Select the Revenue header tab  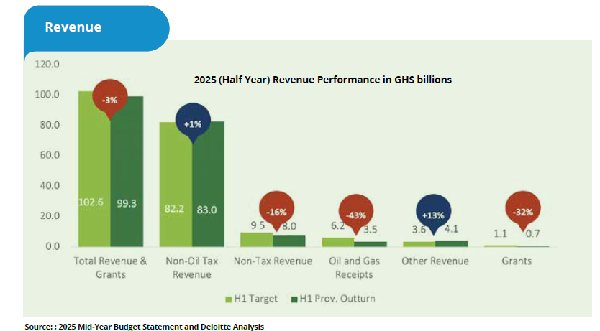pyautogui.click(x=73, y=27)
